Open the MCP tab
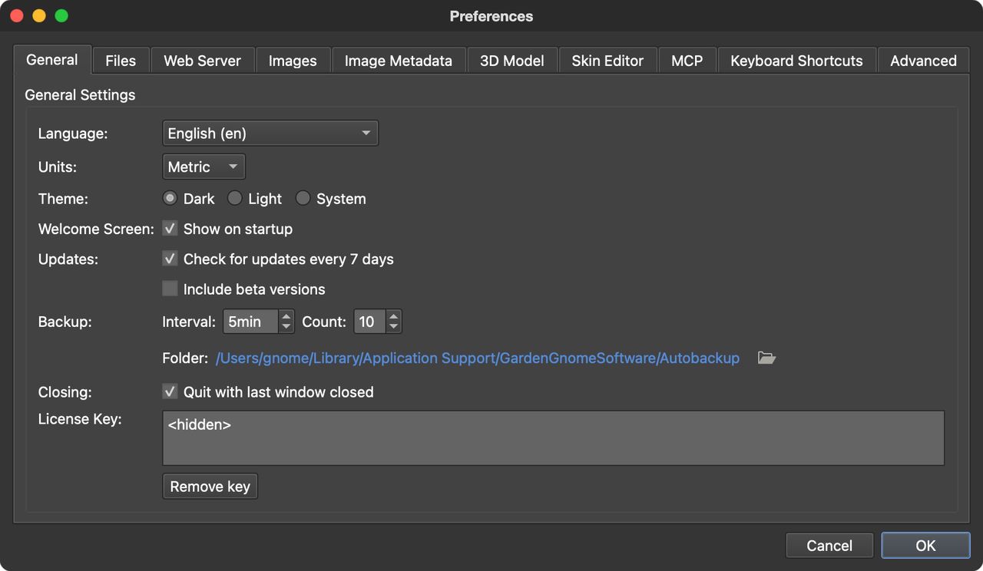This screenshot has width=983, height=571. [x=687, y=61]
